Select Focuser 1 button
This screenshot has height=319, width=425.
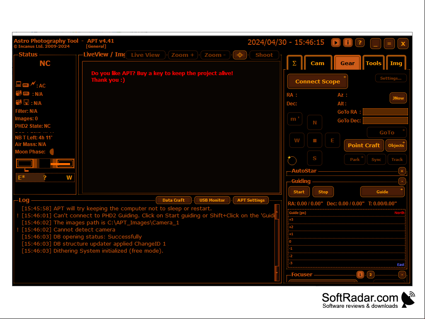(x=360, y=275)
